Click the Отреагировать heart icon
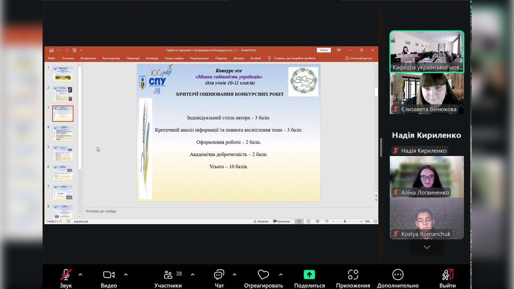The height and width of the screenshot is (289, 514). [263, 275]
